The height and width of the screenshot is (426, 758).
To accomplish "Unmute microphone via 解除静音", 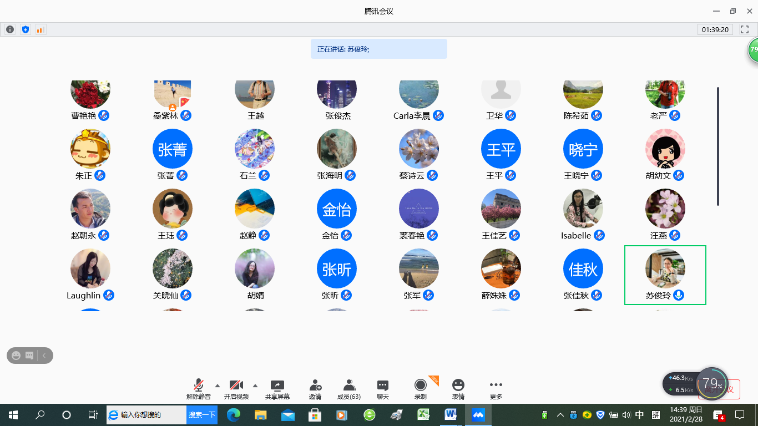I will pyautogui.click(x=198, y=389).
